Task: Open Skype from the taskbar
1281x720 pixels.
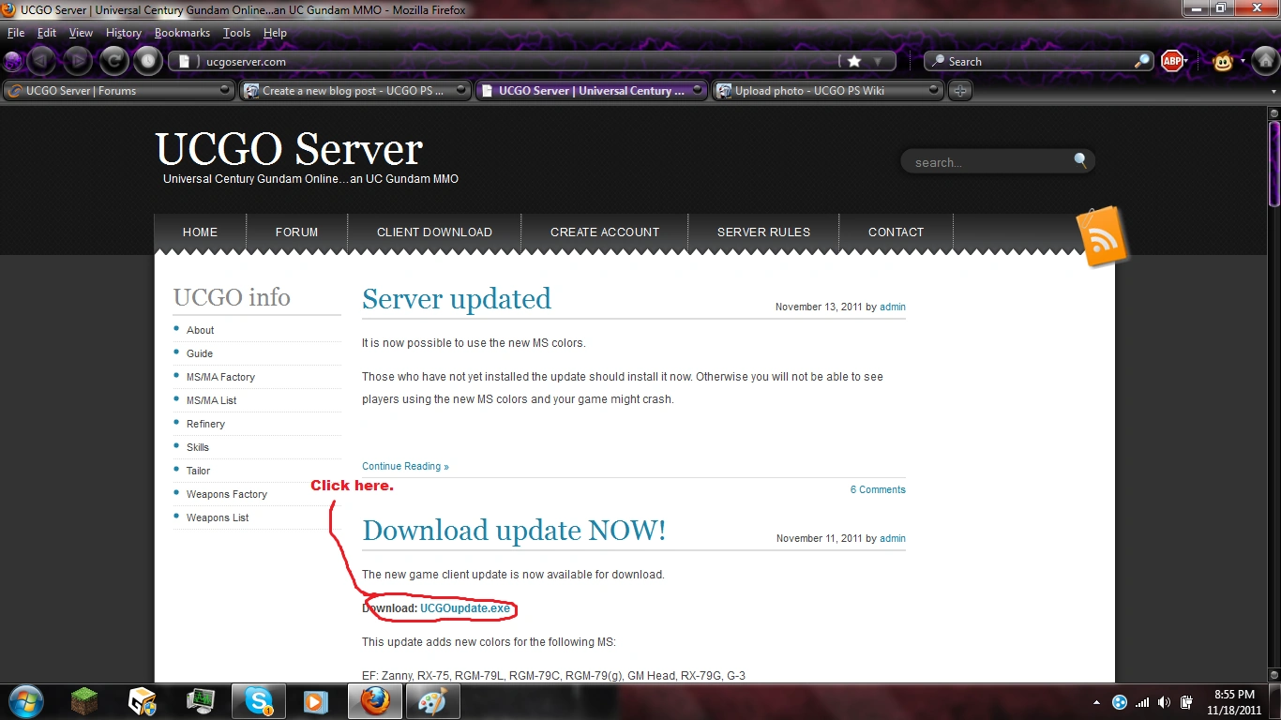Action: [x=259, y=701]
